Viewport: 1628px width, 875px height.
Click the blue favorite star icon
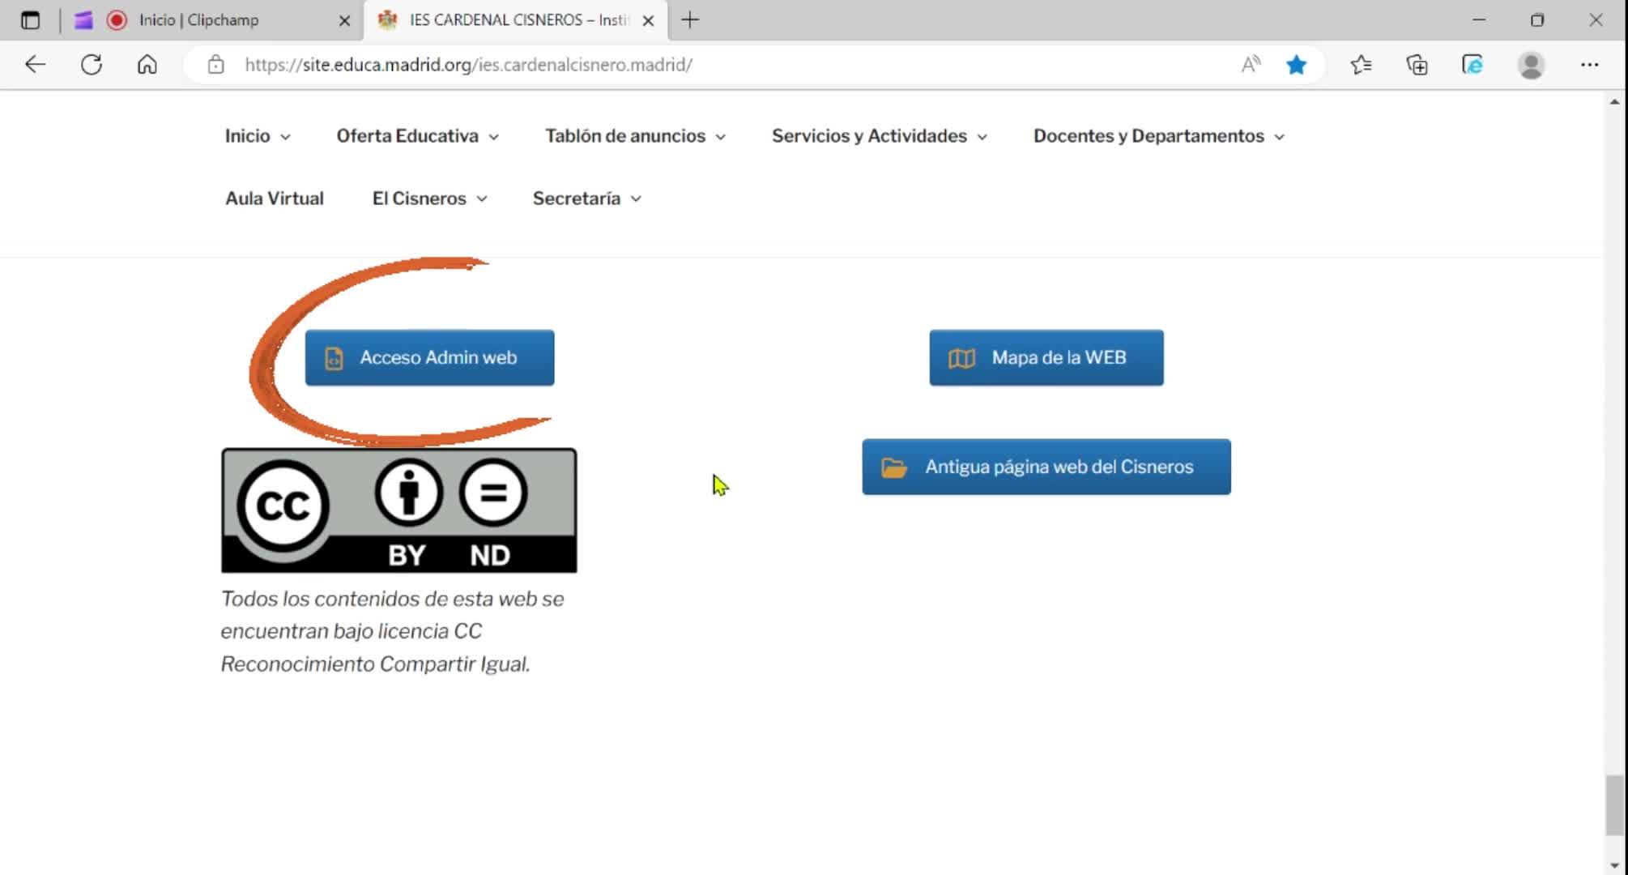point(1296,65)
